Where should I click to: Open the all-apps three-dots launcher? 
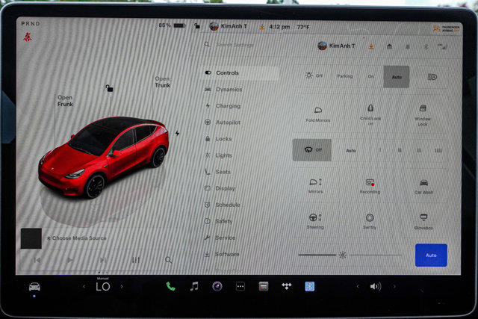(x=240, y=286)
